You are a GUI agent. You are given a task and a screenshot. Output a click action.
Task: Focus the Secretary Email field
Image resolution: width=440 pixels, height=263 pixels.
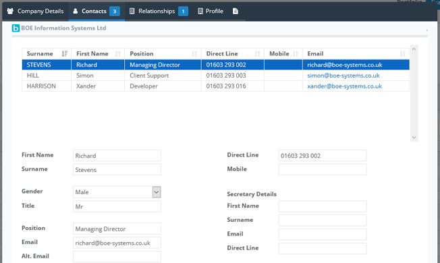point(323,235)
